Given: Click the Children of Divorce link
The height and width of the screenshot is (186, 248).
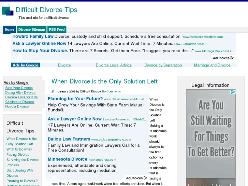Looking at the screenshot, I should (x=19, y=102).
